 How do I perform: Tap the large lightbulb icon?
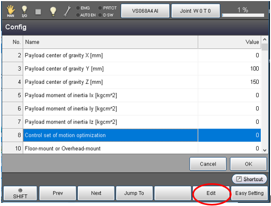(53, 11)
